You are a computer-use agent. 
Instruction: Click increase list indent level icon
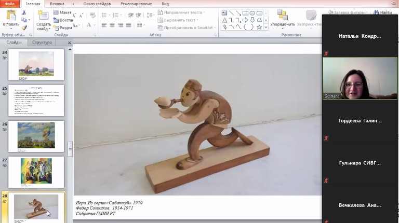tap(138, 15)
